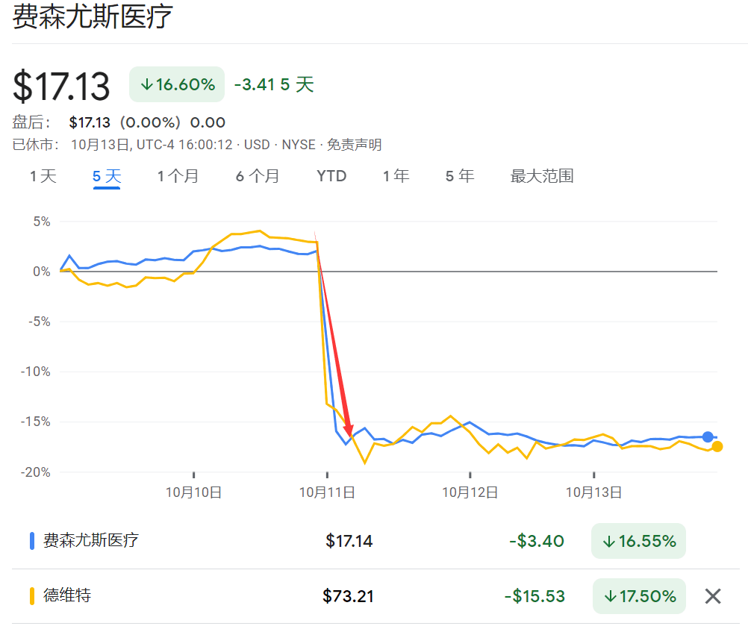
Task: Select the 1 天 time range tab
Action: pyautogui.click(x=43, y=177)
